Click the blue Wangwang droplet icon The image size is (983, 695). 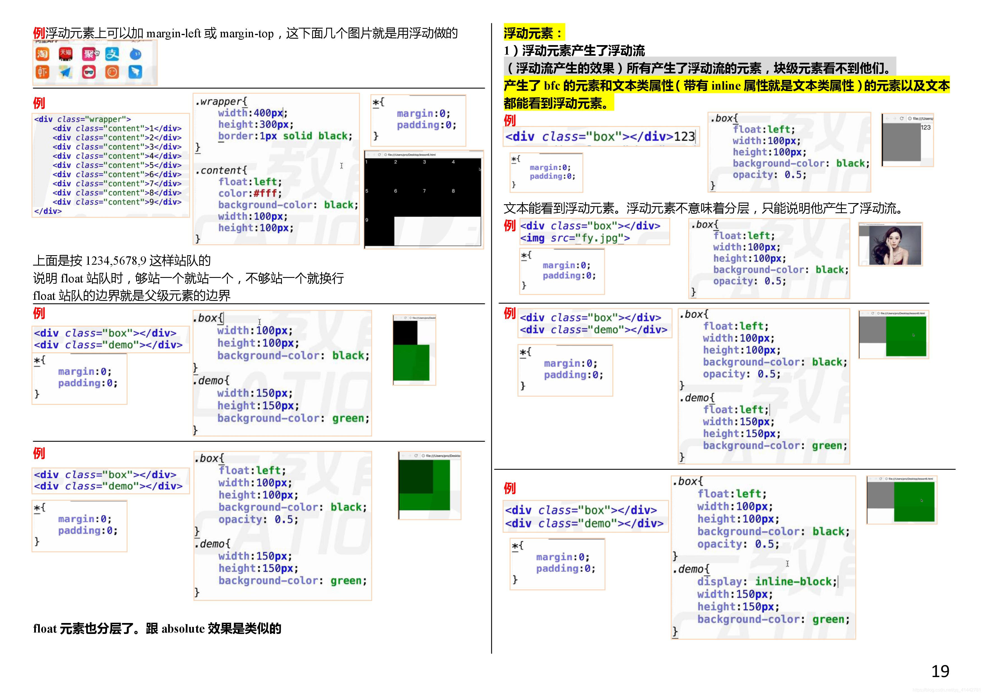[135, 54]
